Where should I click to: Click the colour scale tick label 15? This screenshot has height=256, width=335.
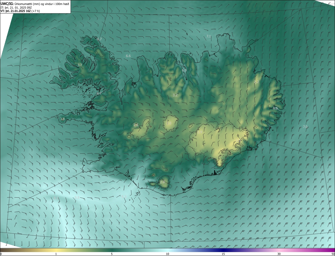click(223, 254)
